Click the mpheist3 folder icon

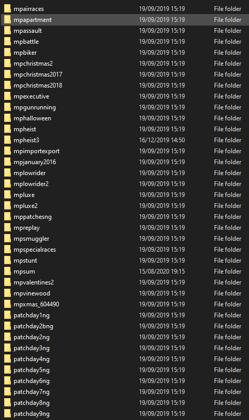coord(7,140)
